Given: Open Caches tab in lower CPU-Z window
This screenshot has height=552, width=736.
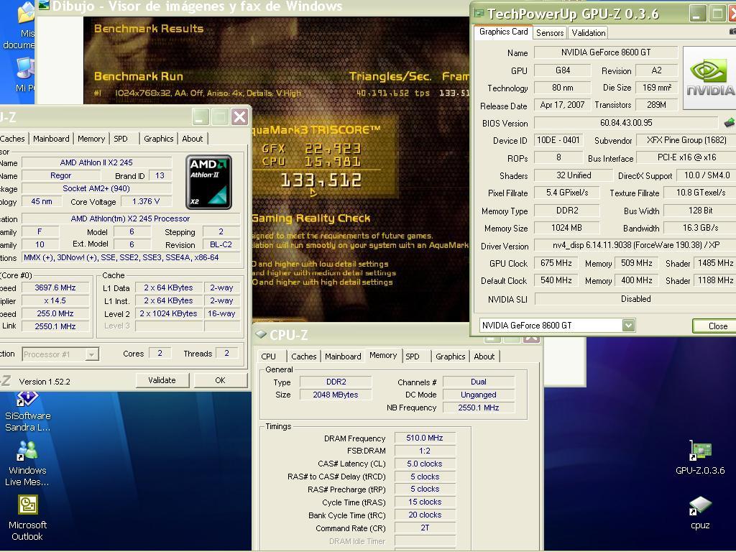Looking at the screenshot, I should 304,356.
